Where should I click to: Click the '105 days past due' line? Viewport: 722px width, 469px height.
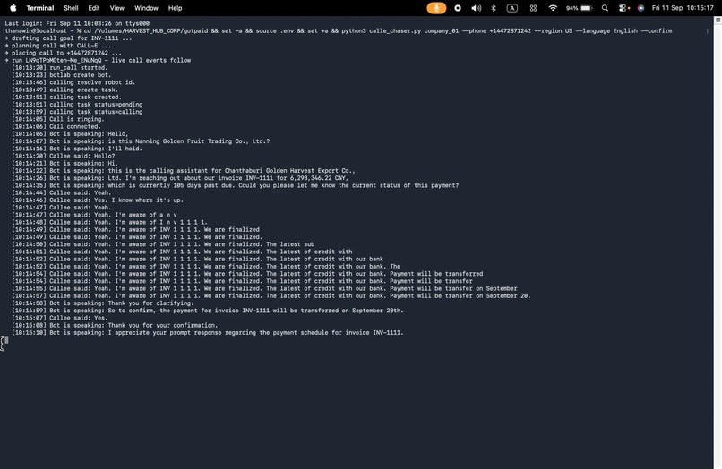236,185
